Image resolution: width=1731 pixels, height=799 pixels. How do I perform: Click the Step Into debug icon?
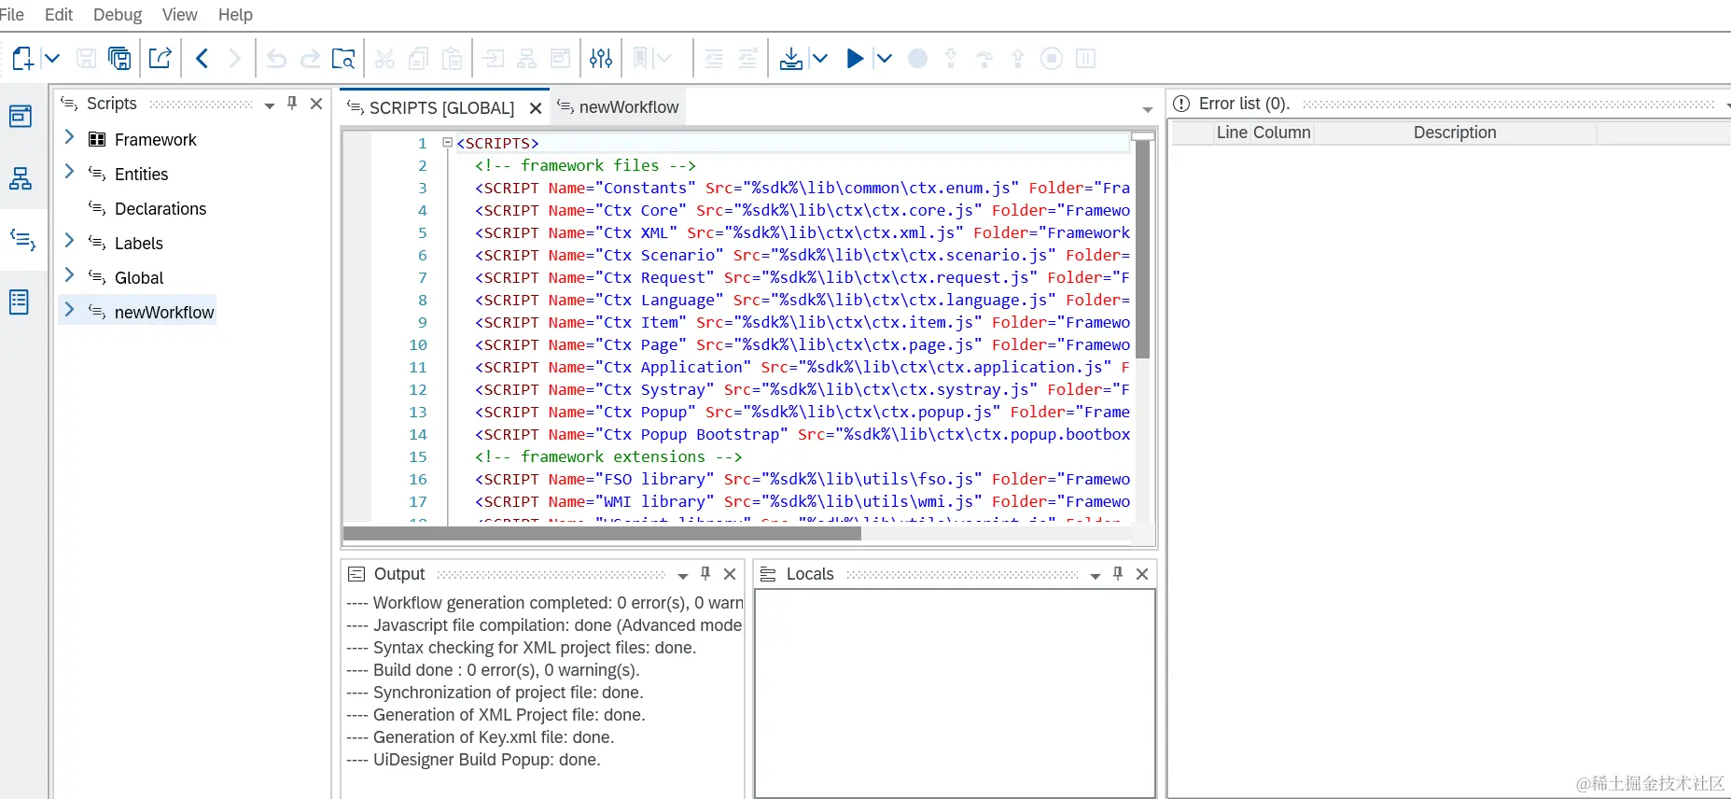tap(951, 58)
